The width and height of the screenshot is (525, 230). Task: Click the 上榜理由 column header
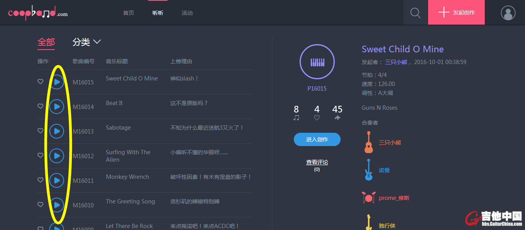click(181, 61)
